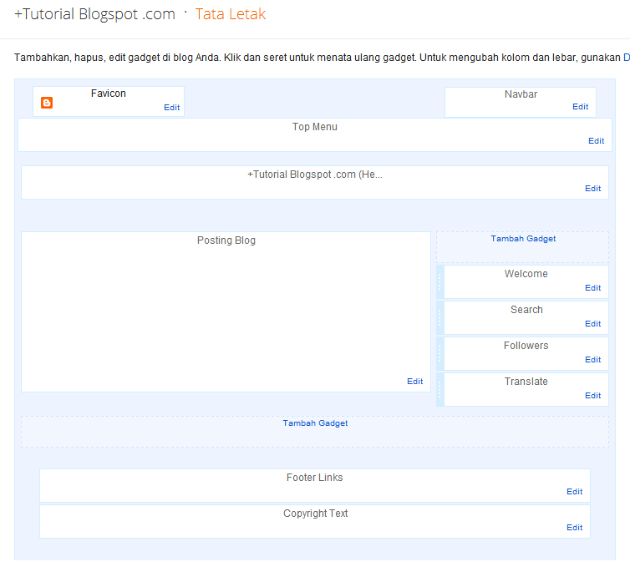Select the Copyright Text gadget title
The width and height of the screenshot is (630, 567).
315,514
